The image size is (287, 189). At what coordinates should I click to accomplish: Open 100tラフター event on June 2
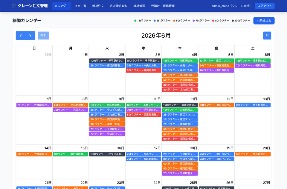pyautogui.click(x=107, y=61)
